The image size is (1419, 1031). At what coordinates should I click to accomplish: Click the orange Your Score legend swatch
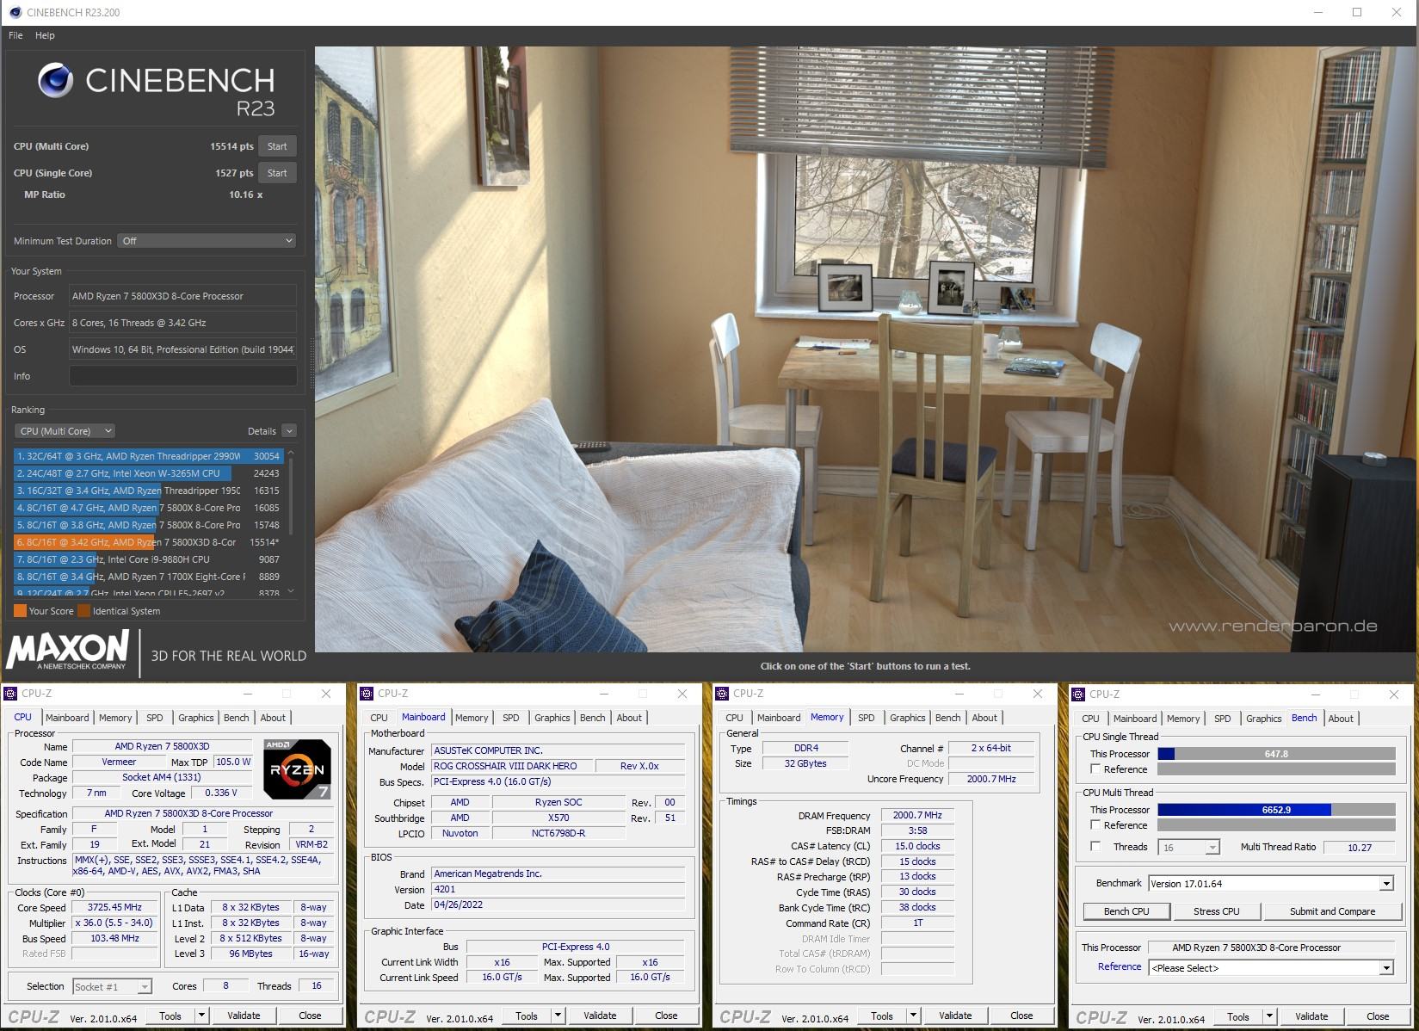20,611
